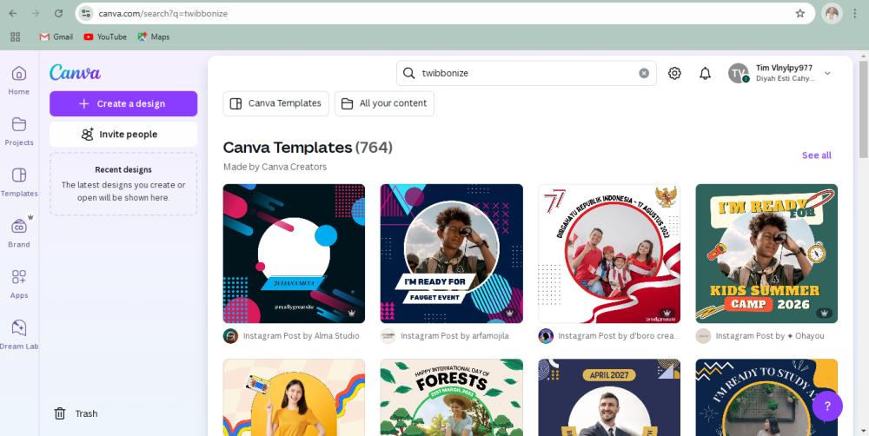
Task: Open the purple help question button
Action: click(827, 406)
